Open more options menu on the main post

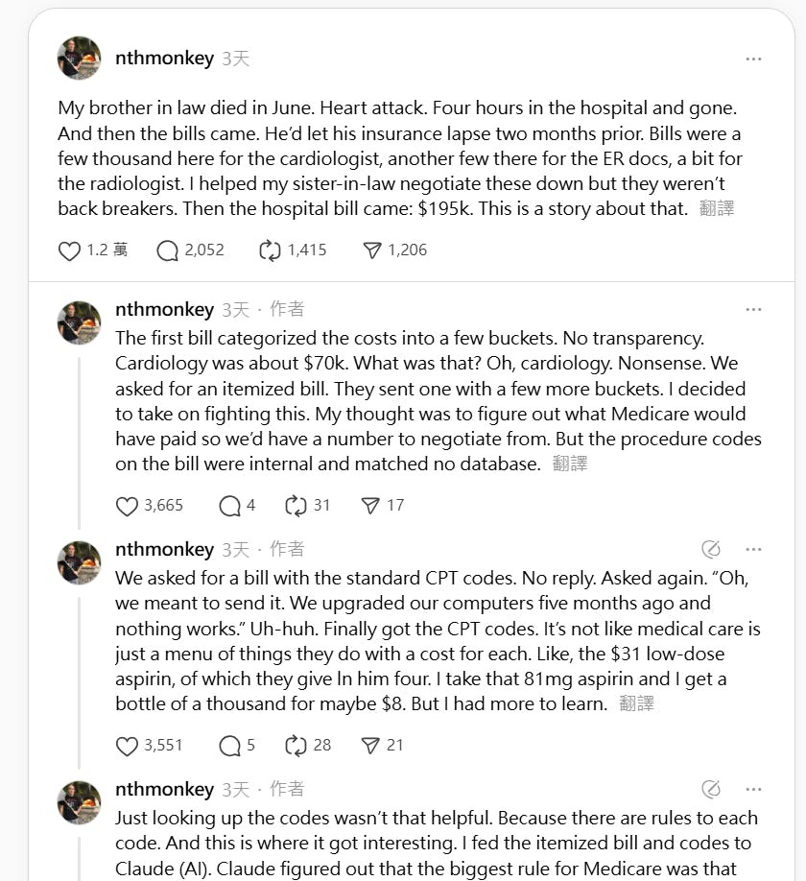pos(753,59)
